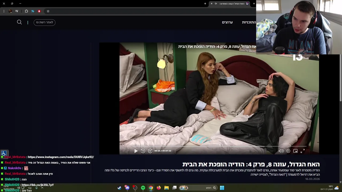Open media controls toolbar icon
Viewport: 342px width, 192px height.
[17, 11]
